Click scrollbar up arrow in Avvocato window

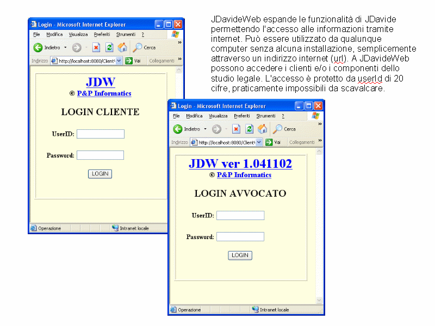pos(319,152)
